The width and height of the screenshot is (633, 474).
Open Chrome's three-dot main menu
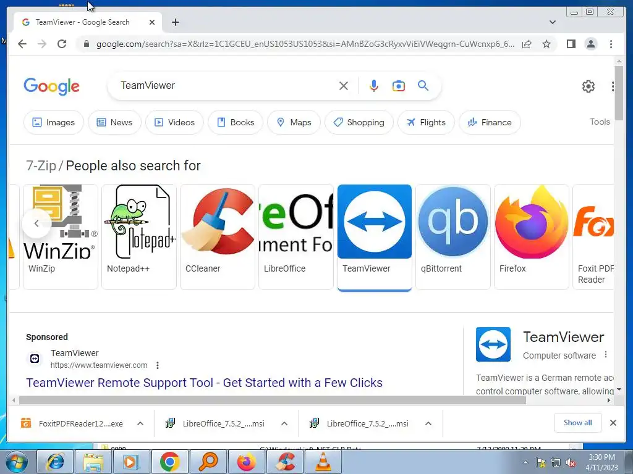pyautogui.click(x=611, y=44)
